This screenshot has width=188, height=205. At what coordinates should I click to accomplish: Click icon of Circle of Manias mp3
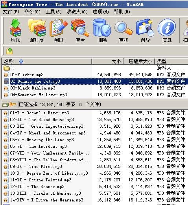coord(6,194)
